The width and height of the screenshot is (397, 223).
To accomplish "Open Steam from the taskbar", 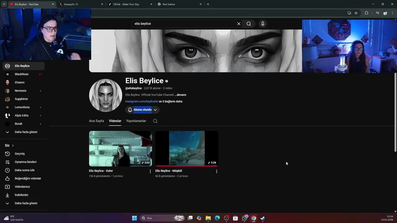I will pos(263,218).
